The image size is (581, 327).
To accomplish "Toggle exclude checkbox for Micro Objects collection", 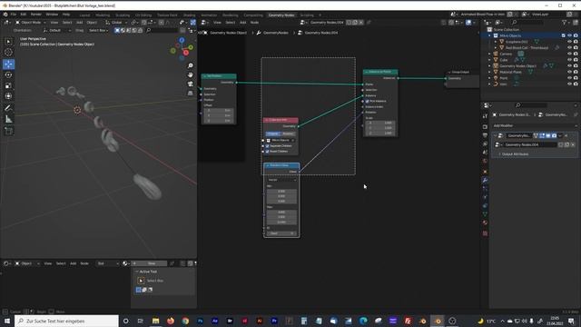I will point(563,35).
